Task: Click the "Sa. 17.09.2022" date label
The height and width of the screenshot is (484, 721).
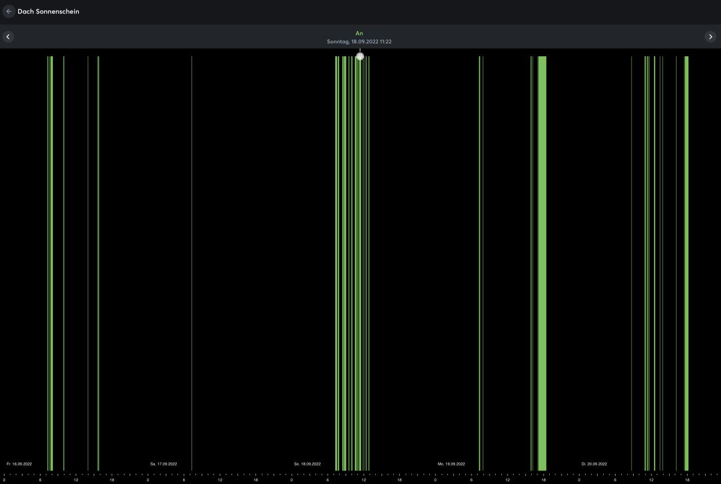Action: click(x=163, y=464)
